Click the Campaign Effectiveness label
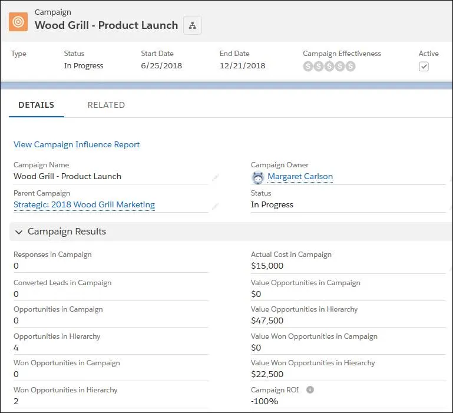The width and height of the screenshot is (453, 413). pyautogui.click(x=342, y=54)
